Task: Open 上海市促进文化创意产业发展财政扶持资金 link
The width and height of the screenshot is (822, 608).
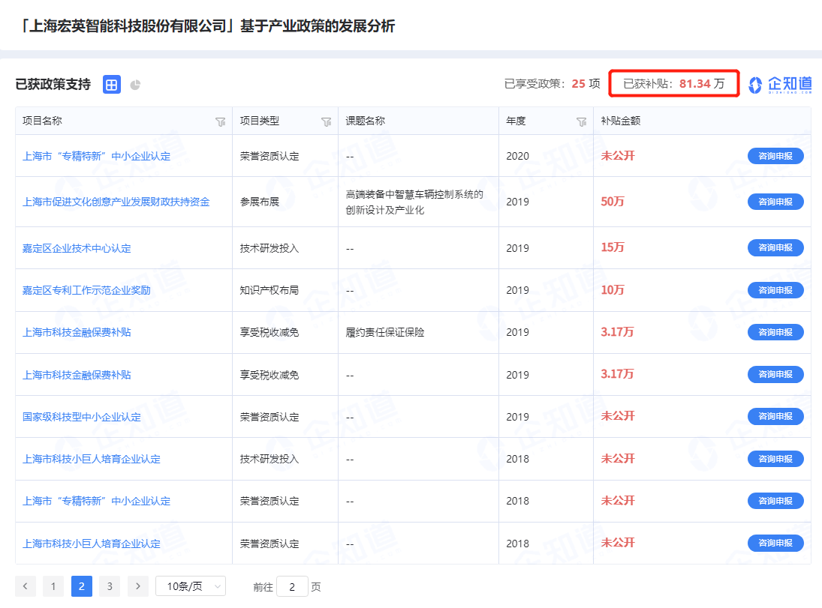Action: [x=116, y=202]
